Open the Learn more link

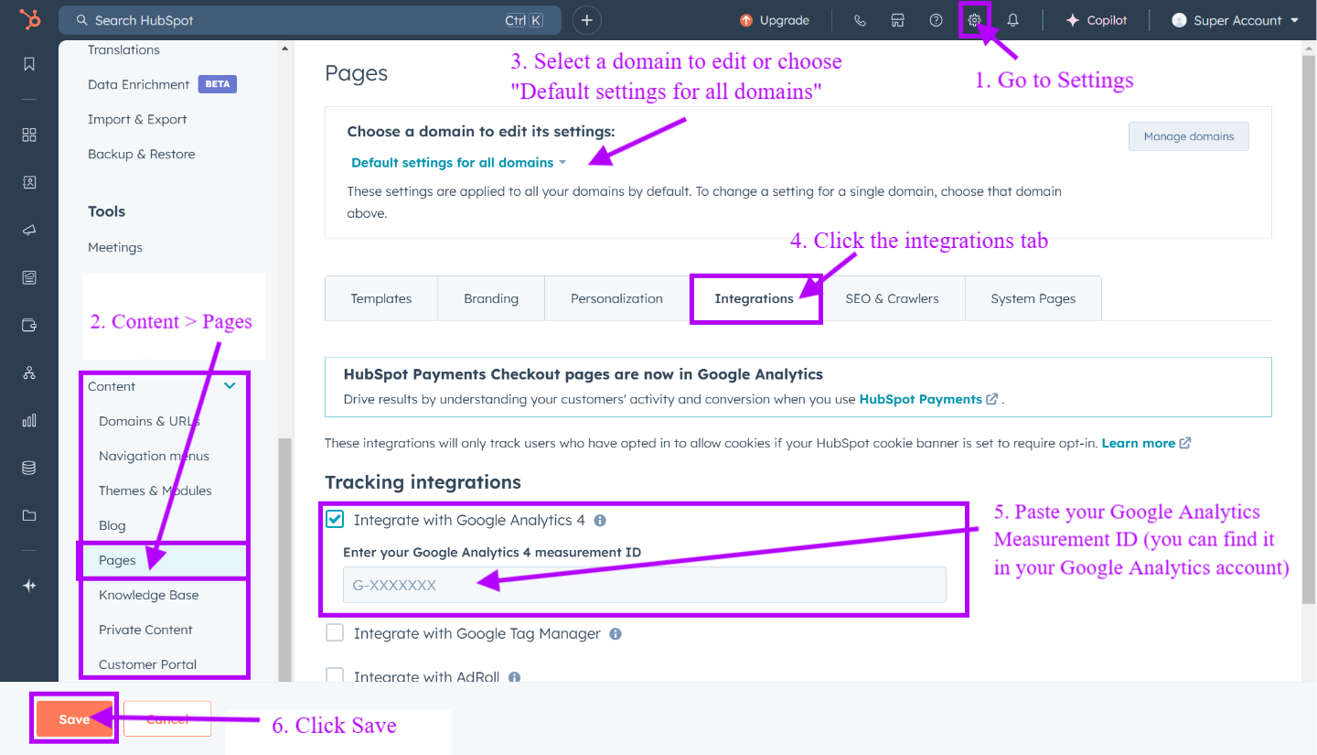pos(1146,443)
